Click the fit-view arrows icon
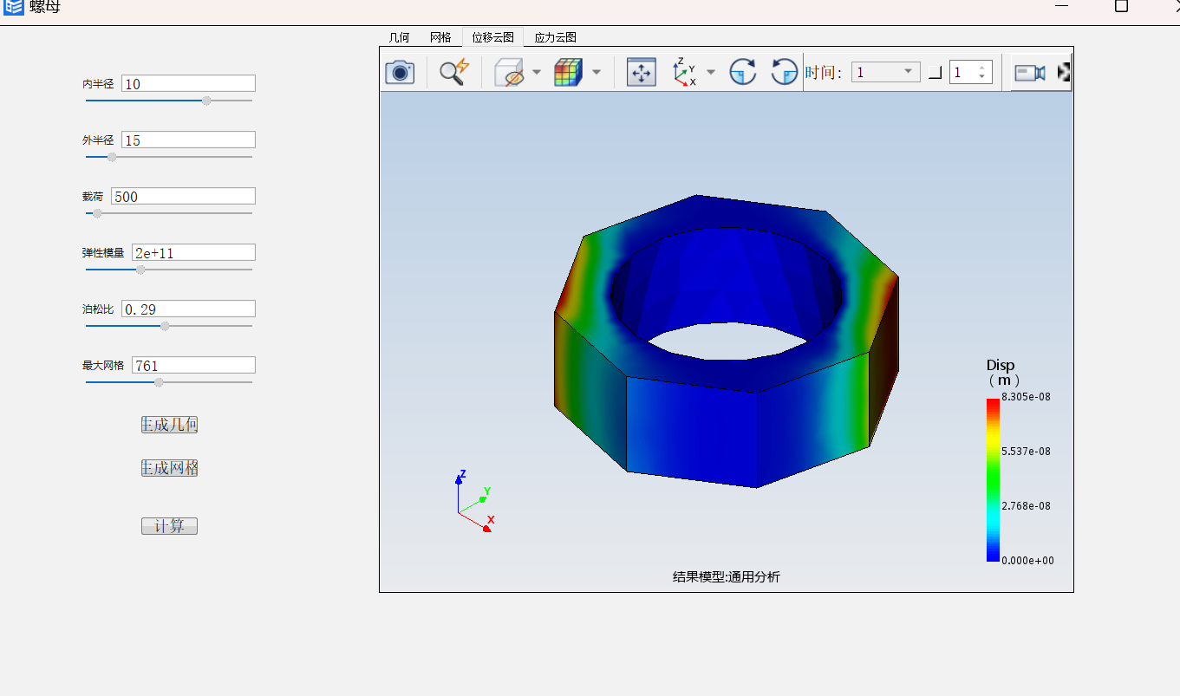 tap(642, 72)
